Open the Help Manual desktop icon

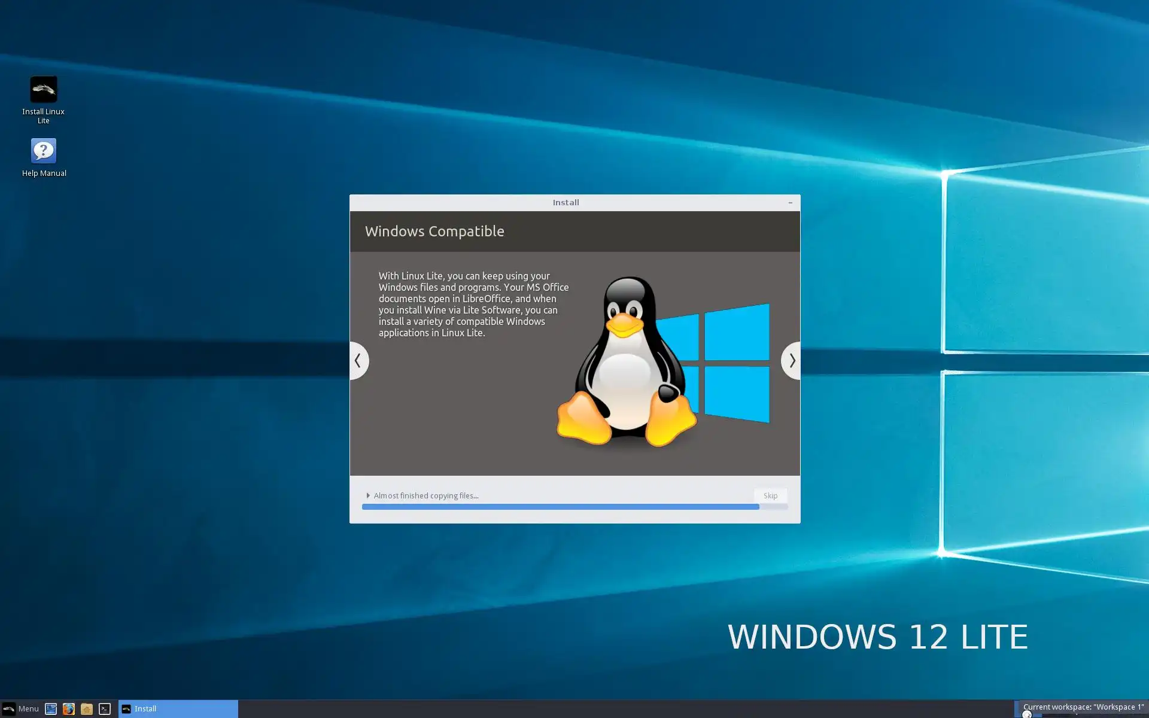pyautogui.click(x=43, y=151)
